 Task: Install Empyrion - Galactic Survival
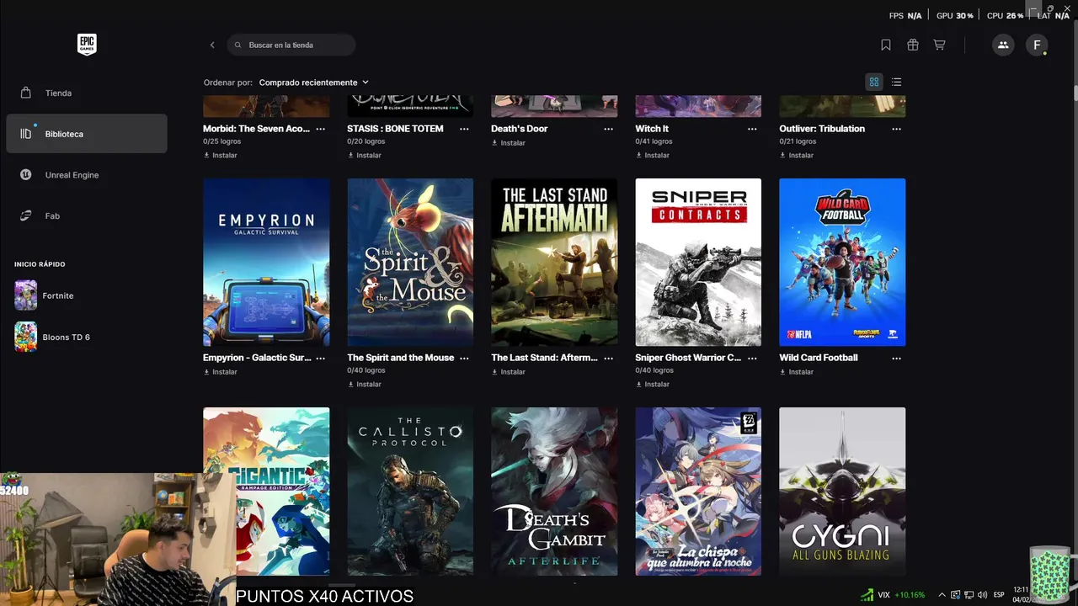(221, 372)
